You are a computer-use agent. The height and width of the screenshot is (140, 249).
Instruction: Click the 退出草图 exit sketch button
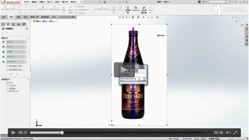tap(5, 8)
